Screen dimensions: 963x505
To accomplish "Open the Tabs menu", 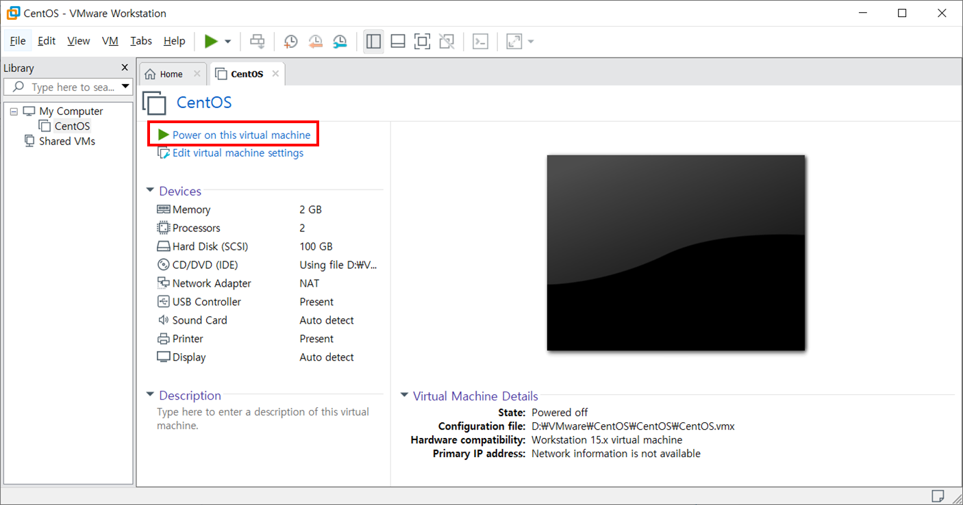I will 141,41.
